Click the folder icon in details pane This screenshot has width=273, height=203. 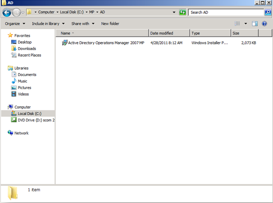(x=13, y=193)
